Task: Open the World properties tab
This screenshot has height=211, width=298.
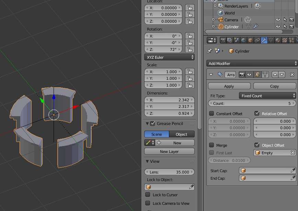Action: pos(243,40)
